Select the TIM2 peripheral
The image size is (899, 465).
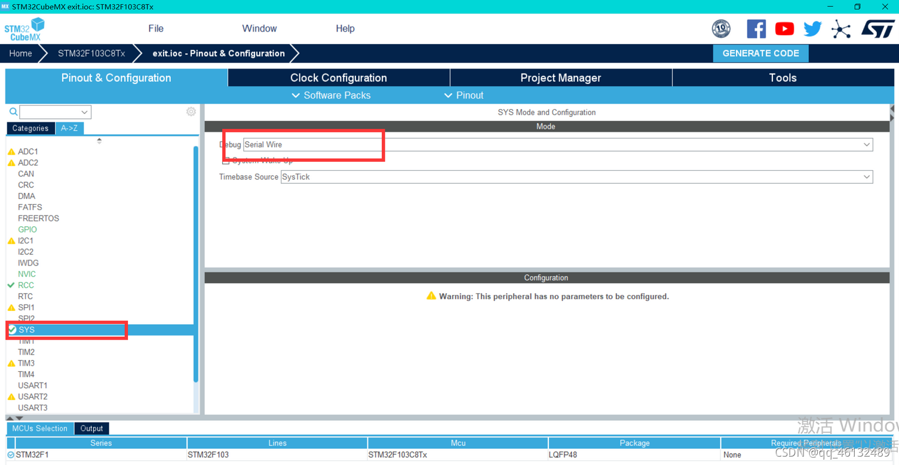coord(26,352)
